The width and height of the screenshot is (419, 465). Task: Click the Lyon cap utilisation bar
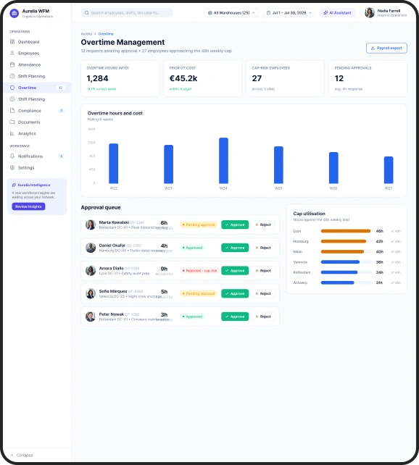(x=347, y=231)
